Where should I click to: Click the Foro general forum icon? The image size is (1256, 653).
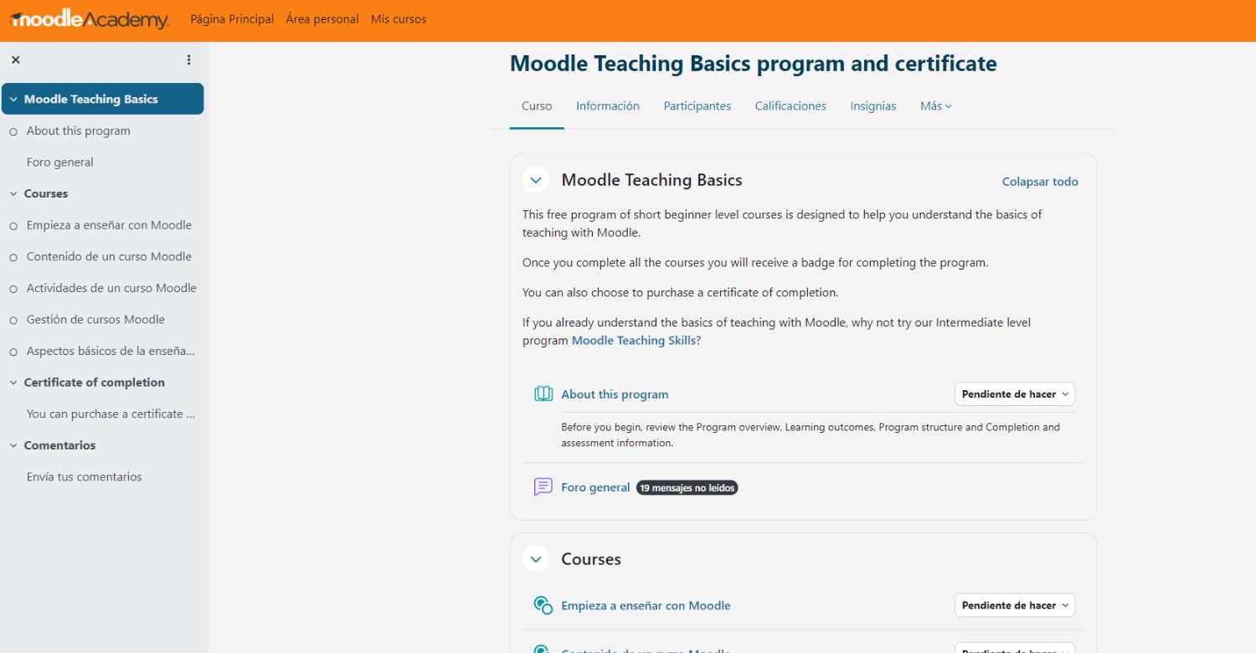543,487
